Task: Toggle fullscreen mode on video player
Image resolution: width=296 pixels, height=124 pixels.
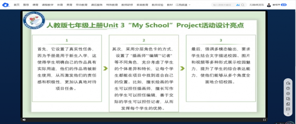Action: (264, 120)
